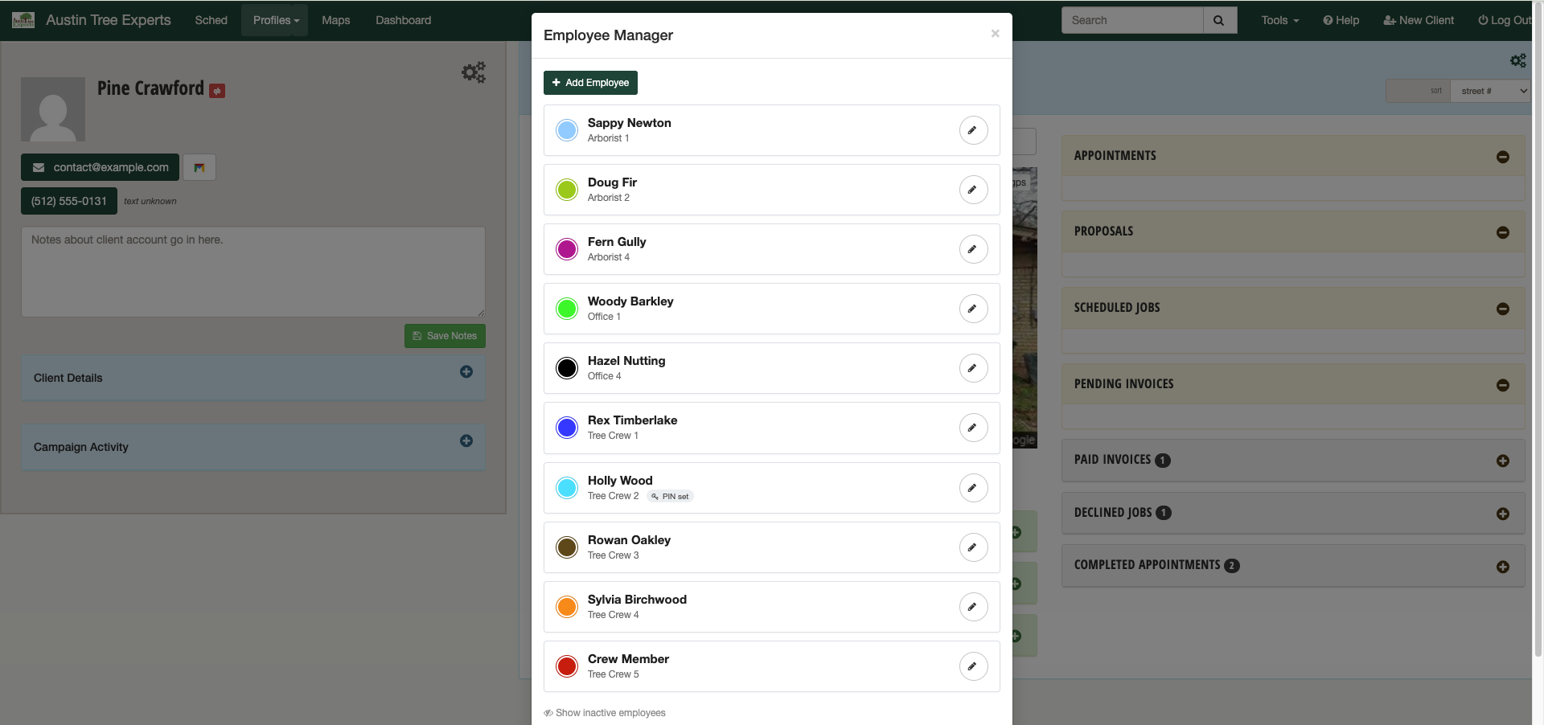Collapse the Appointments panel
1544x725 pixels.
1502,157
